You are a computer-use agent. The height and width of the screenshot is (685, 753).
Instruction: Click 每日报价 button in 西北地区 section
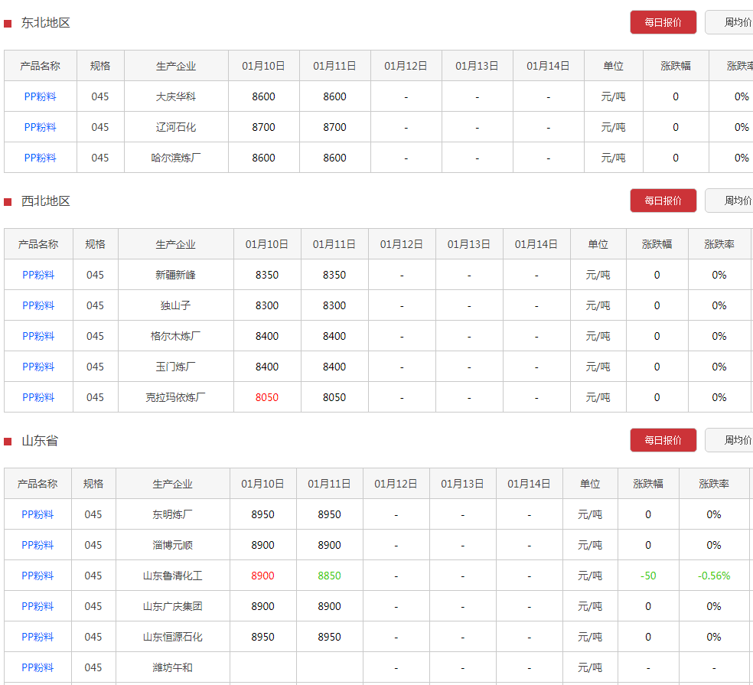[663, 201]
